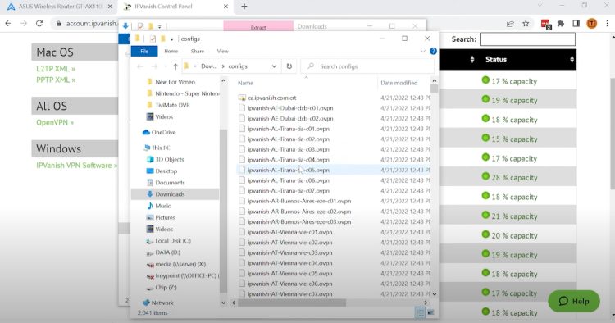Open the Help chat button
615x323 pixels.
click(x=574, y=301)
